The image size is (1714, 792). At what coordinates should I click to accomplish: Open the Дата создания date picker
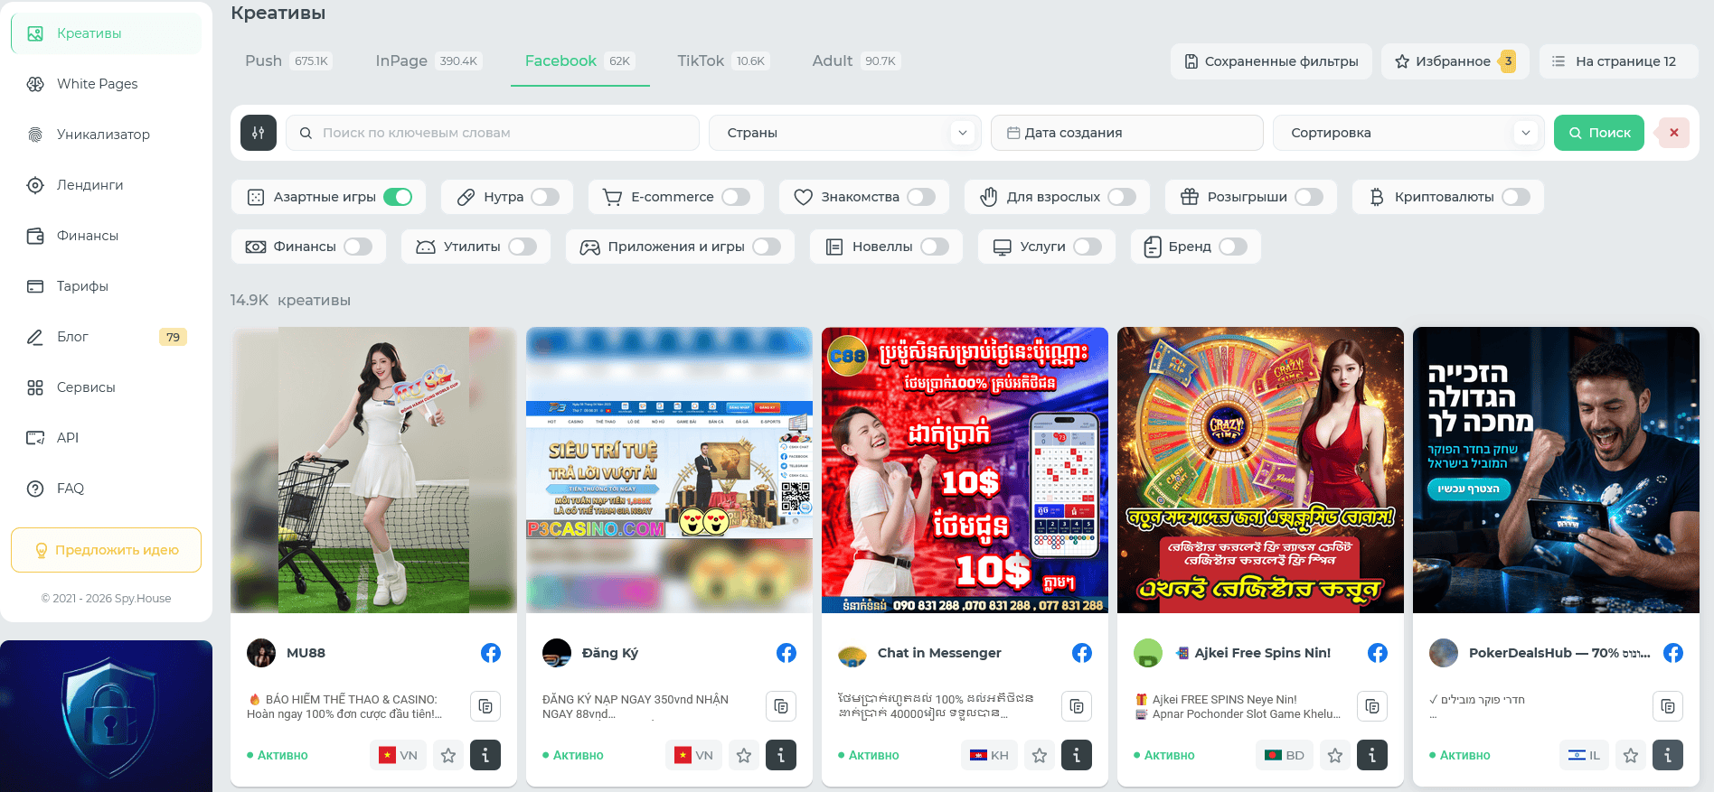(x=1127, y=133)
